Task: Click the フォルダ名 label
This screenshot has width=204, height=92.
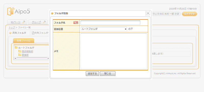Action: coord(60,23)
